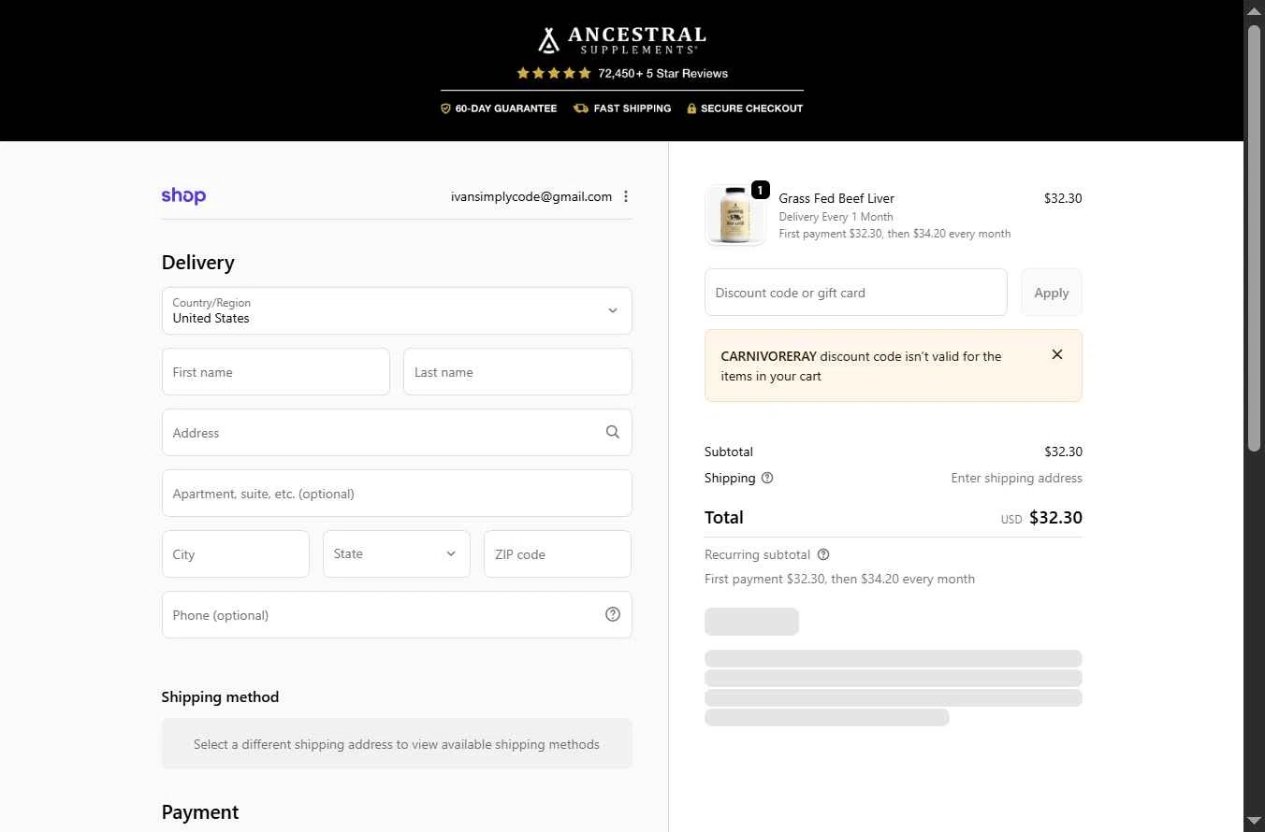Viewport: 1265px width, 832px height.
Task: Click the Grass Fed Beef Liver thumbnail
Action: coord(735,215)
